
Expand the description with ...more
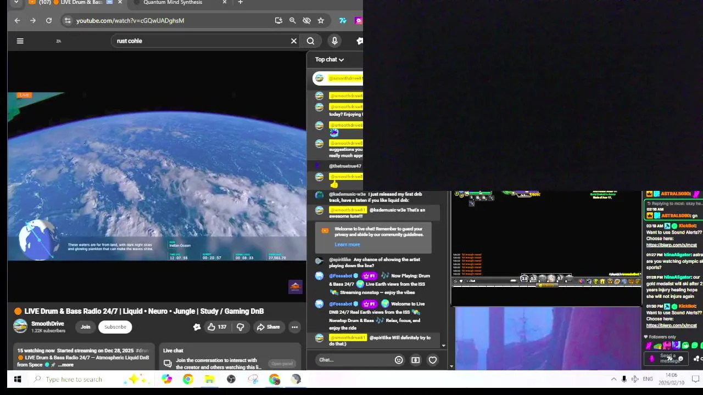tap(66, 365)
